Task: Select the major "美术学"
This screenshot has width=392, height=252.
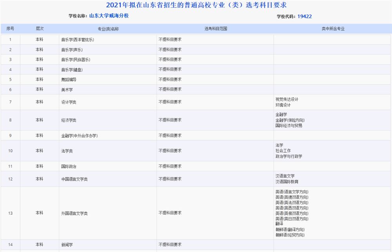Action: 67,89
